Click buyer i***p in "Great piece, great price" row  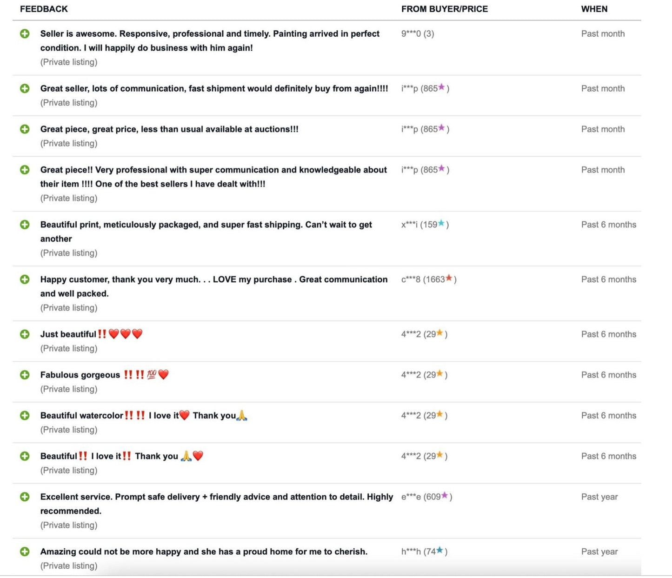point(409,129)
